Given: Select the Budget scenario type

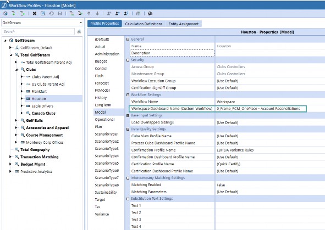Looking at the screenshot, I should [x=101, y=61].
